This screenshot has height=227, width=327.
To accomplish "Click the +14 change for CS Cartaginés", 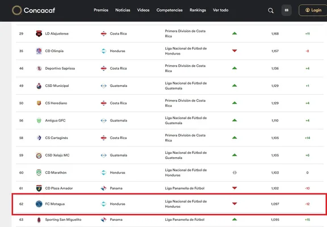I will tap(307, 138).
